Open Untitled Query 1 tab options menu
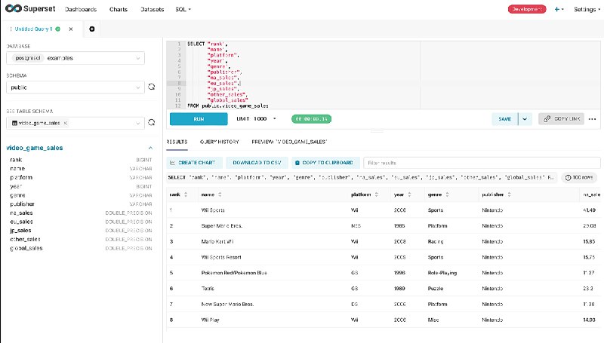Screen dimensions: 604x343 11,29
